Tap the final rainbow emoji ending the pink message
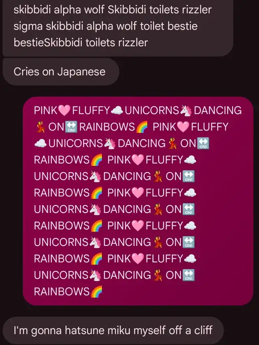Viewport: 259px width, 345px height. (96, 292)
